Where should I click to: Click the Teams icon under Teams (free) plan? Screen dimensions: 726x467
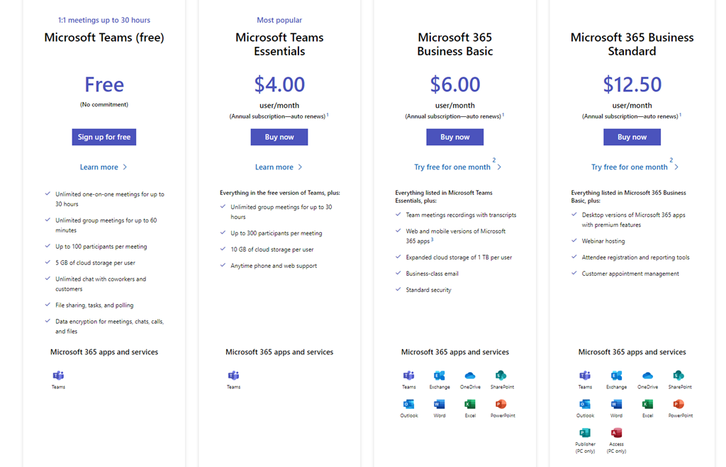[x=58, y=376]
